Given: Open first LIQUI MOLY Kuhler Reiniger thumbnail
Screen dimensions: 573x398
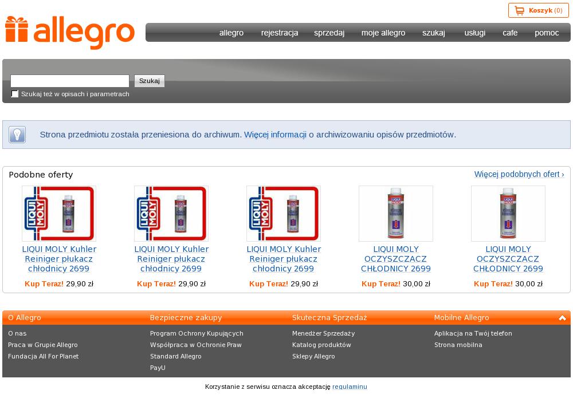Looking at the screenshot, I should [x=59, y=214].
